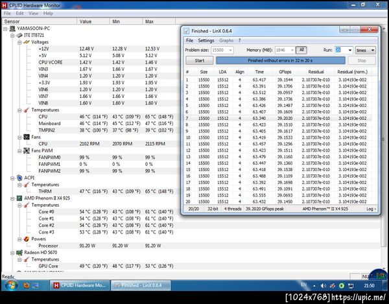The width and height of the screenshot is (389, 304).
Task: Click the Finished without errors progress bar
Action: coord(280,60)
